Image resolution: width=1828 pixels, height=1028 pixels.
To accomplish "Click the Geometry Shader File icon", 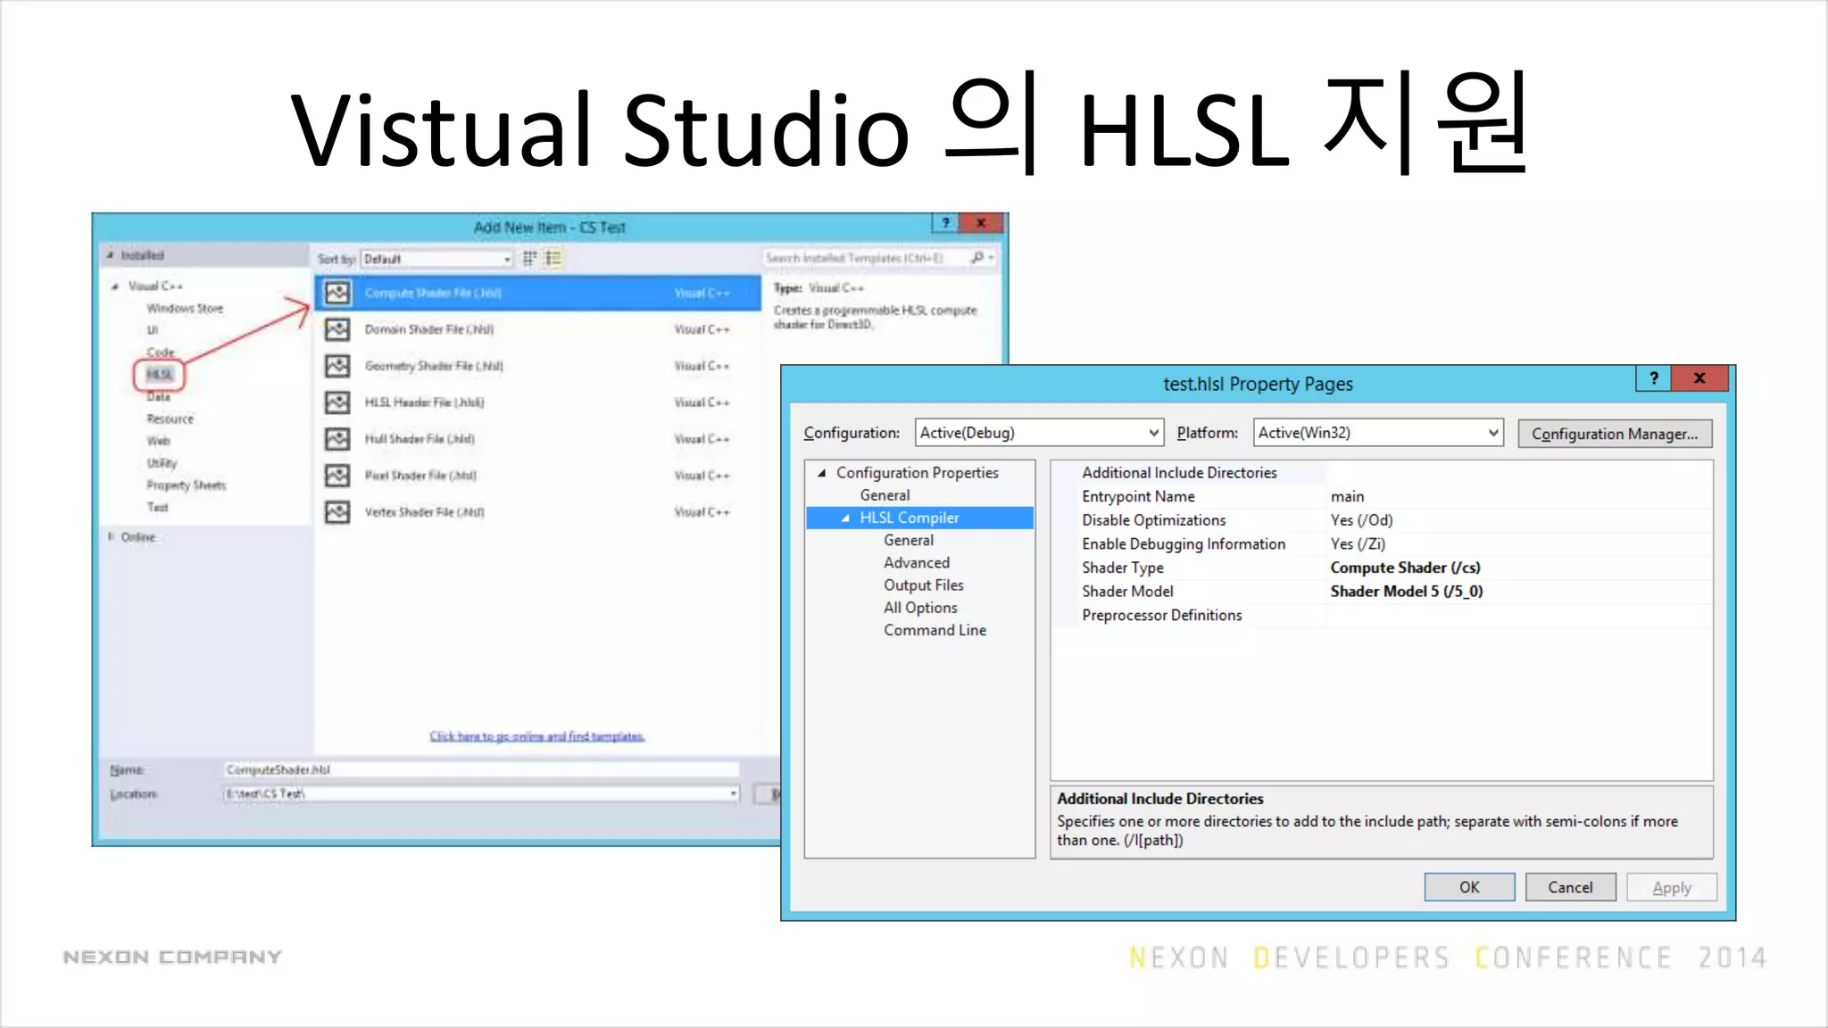I will (x=337, y=366).
